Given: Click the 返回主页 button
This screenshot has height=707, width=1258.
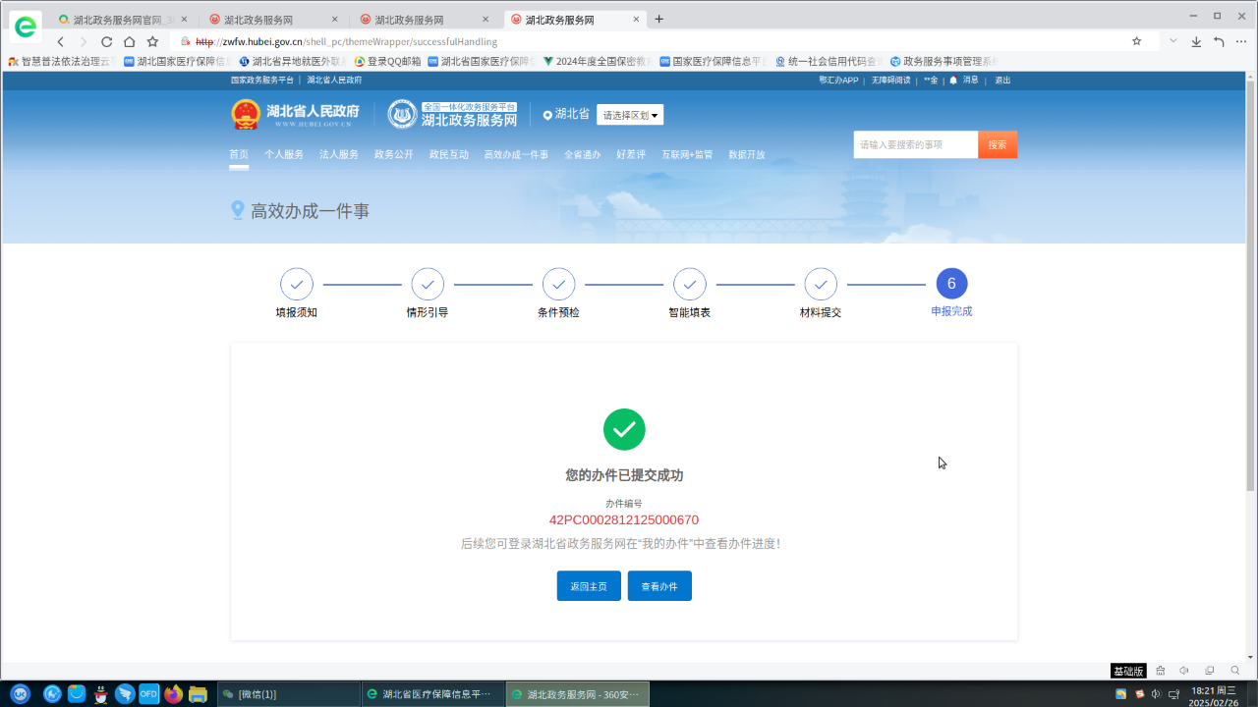Looking at the screenshot, I should click(589, 586).
